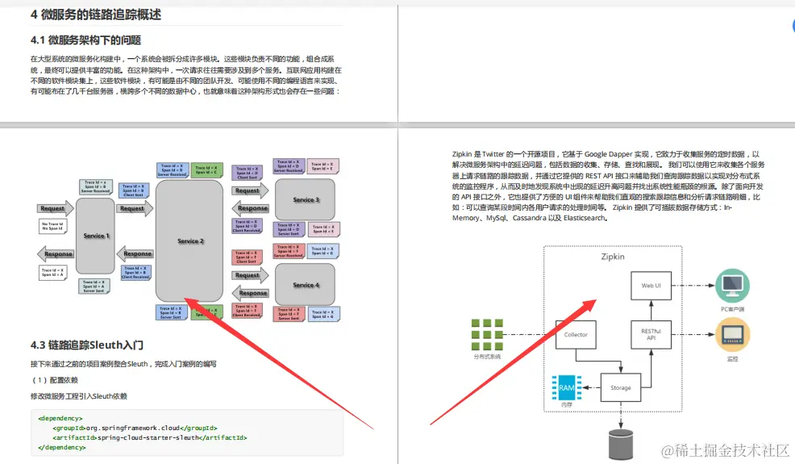Click the RESTful API box
795x464 pixels.
tap(651, 335)
